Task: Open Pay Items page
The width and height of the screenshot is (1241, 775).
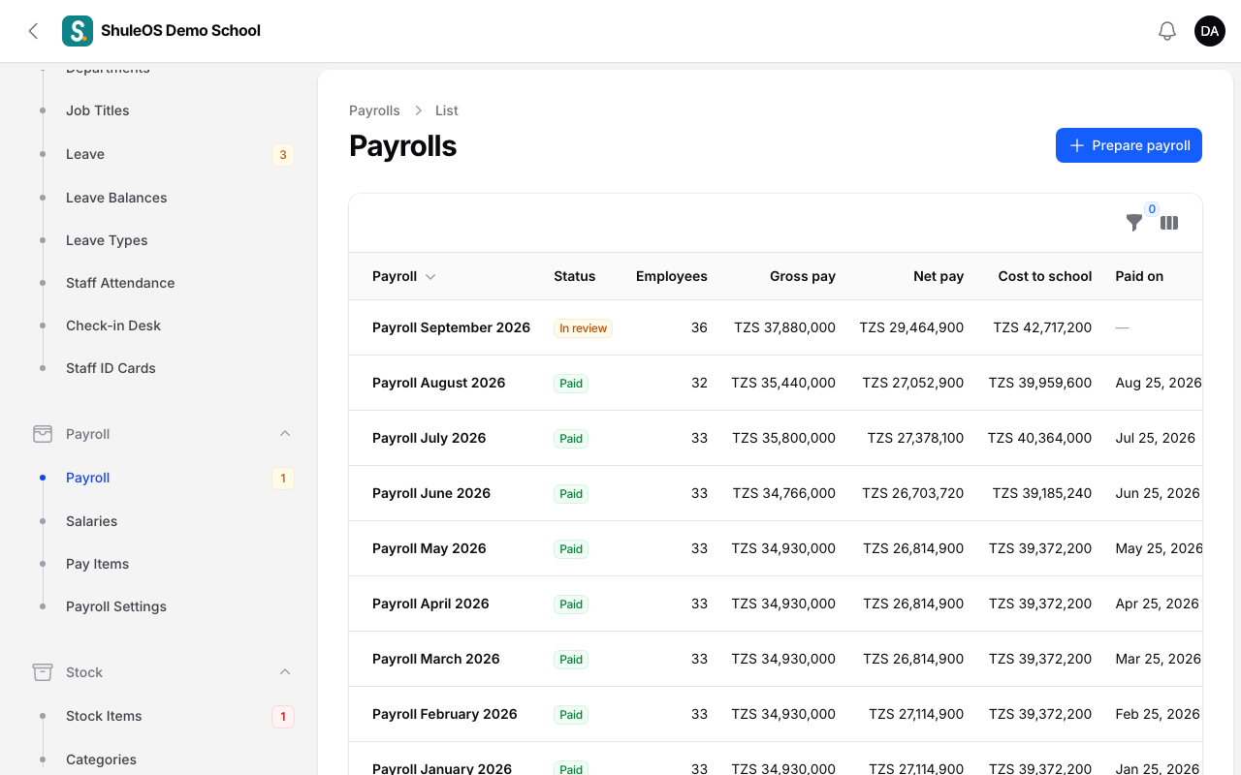Action: tap(97, 564)
